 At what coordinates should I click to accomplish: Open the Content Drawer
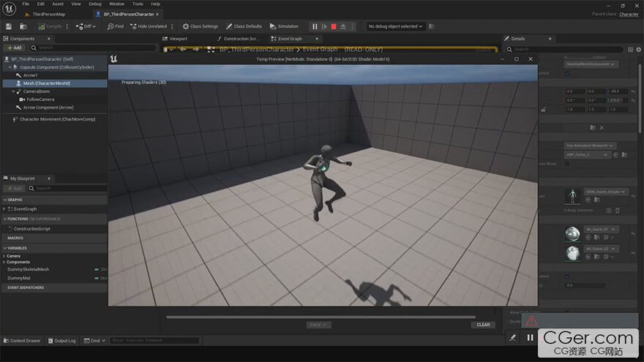pos(22,341)
